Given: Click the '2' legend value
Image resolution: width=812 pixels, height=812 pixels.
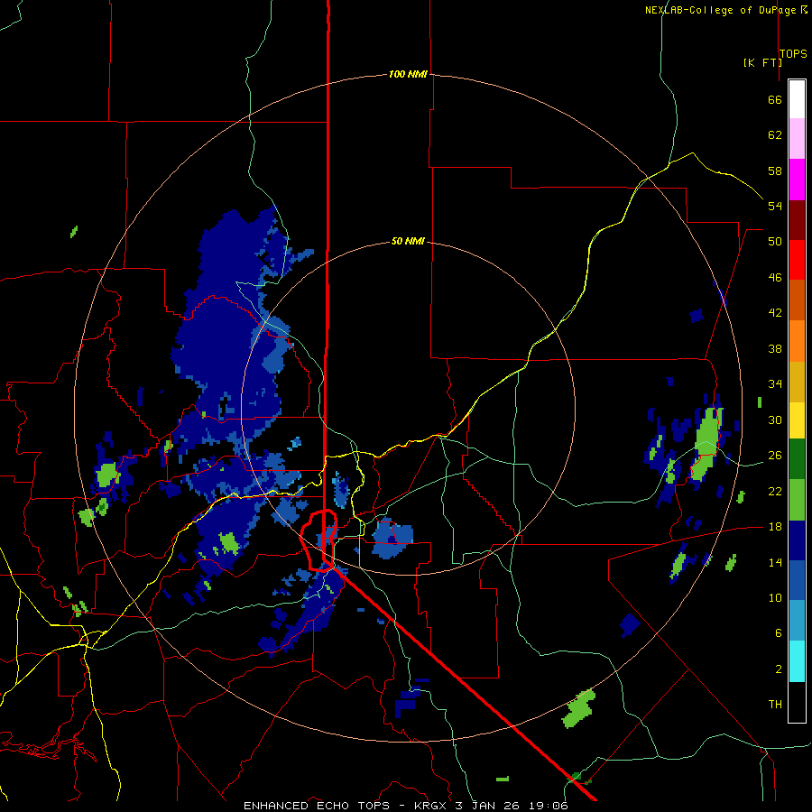Looking at the screenshot, I should coord(779,669).
